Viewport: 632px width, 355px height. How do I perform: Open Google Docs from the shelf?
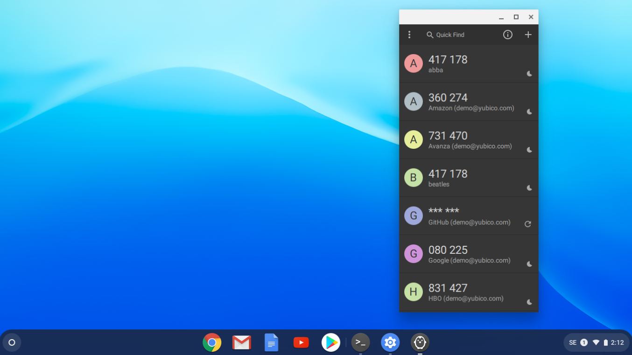point(271,342)
